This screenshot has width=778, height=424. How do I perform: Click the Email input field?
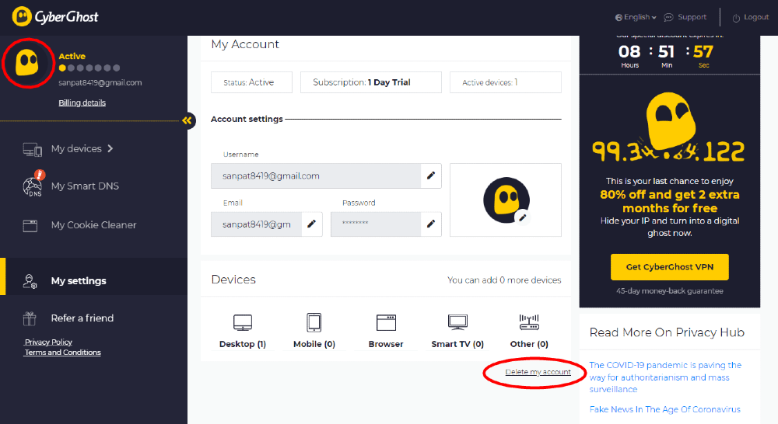pos(257,224)
